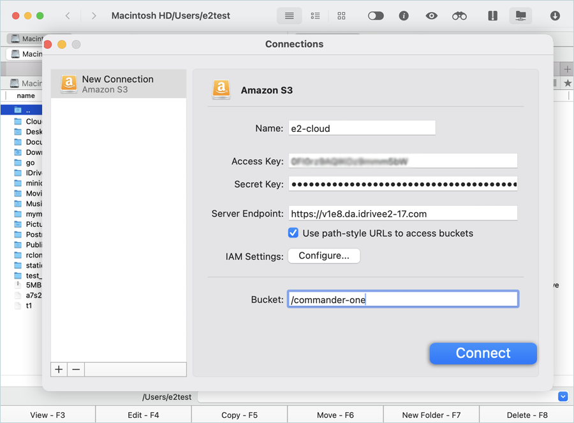Click the Server Endpoint field
Image resolution: width=574 pixels, height=423 pixels.
(403, 213)
